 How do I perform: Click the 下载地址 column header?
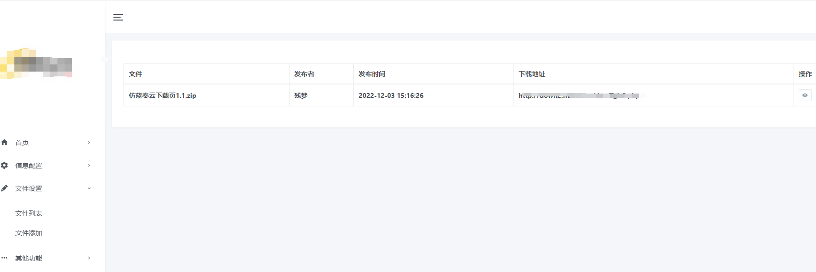tap(532, 74)
